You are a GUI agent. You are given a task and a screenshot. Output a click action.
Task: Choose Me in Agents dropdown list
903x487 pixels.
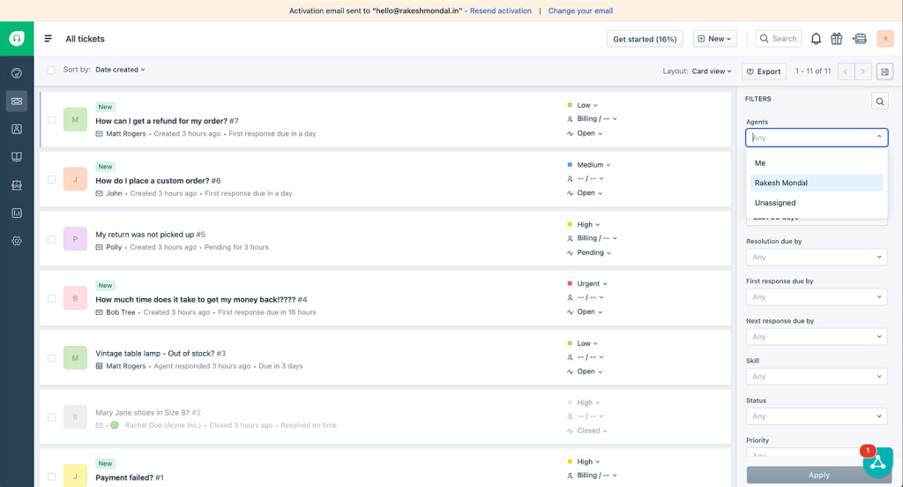816,163
